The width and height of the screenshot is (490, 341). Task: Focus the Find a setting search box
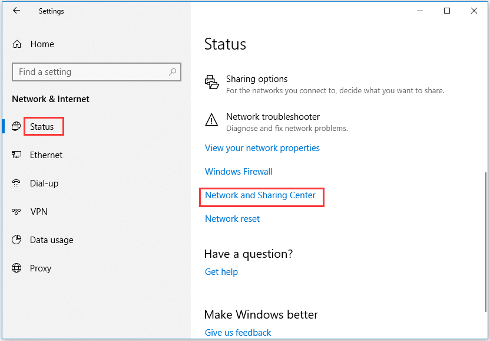[97, 72]
